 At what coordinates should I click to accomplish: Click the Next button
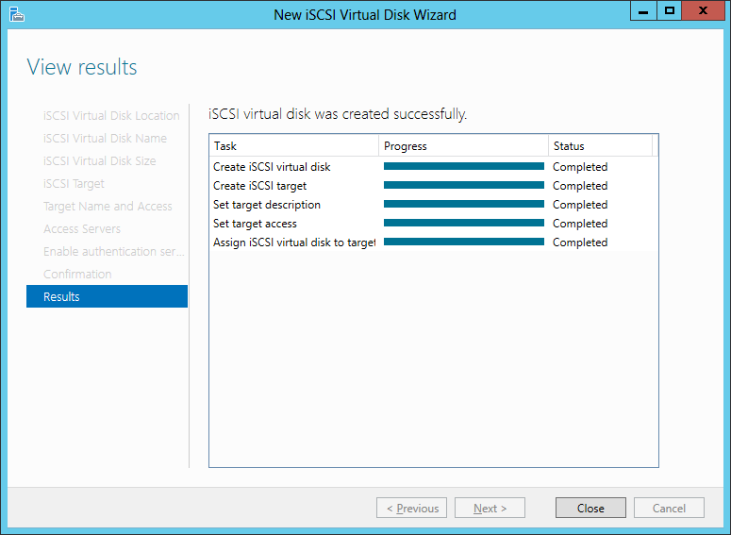pyautogui.click(x=490, y=508)
